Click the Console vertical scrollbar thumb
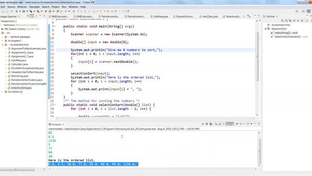This screenshot has height=176, width=312. coord(259,151)
